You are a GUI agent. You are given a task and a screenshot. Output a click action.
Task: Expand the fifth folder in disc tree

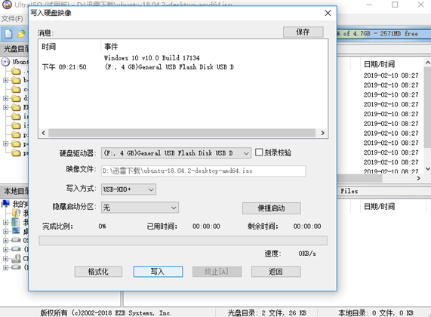click(5, 107)
